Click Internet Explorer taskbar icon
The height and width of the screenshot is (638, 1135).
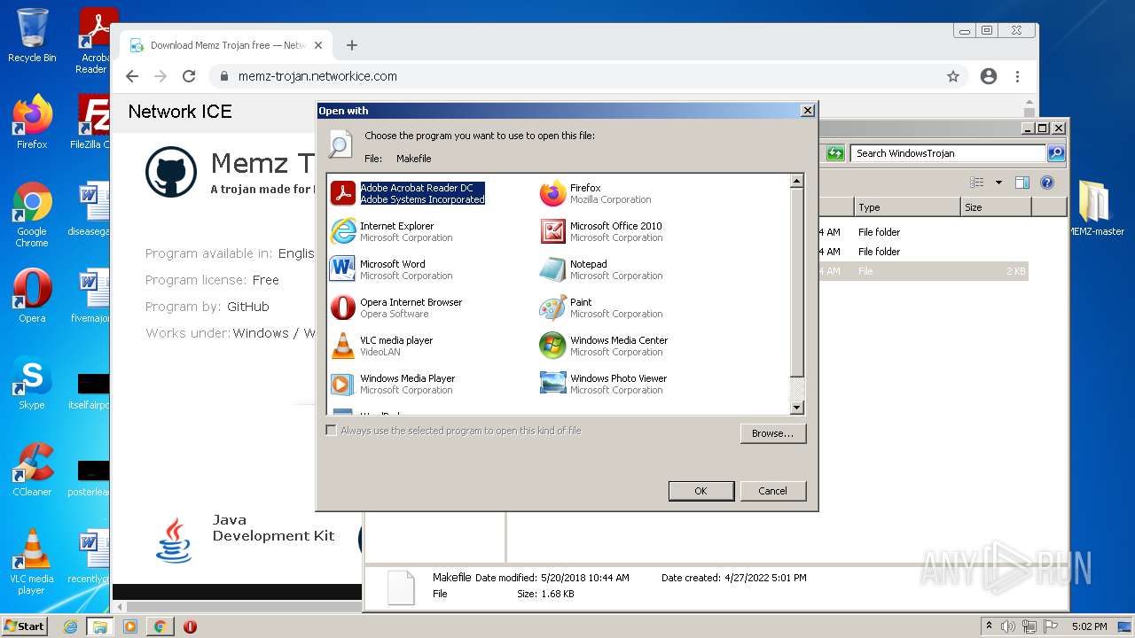pyautogui.click(x=70, y=626)
